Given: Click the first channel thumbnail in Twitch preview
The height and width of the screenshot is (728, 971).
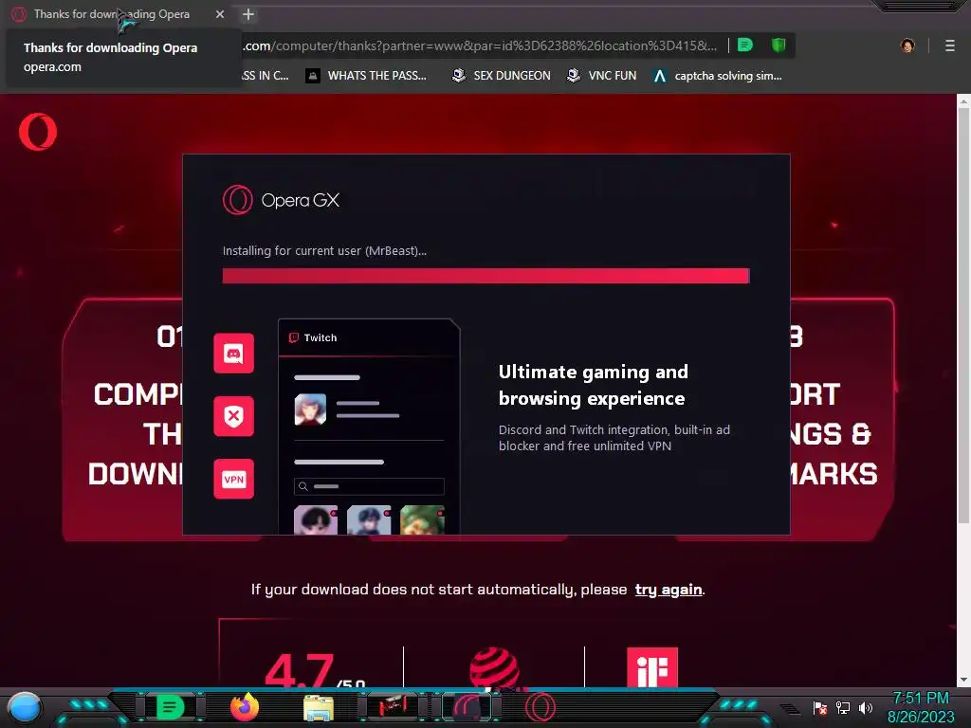Looking at the screenshot, I should pyautogui.click(x=316, y=520).
